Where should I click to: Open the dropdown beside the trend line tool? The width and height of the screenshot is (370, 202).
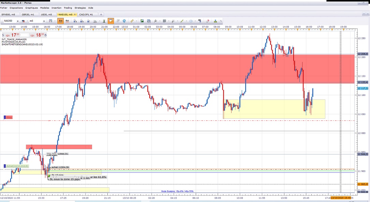[x=187, y=21]
